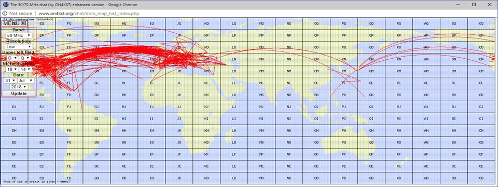Viewport: 498px width, 187px height.
Task: Click the address bar URL
Action: coord(89,14)
